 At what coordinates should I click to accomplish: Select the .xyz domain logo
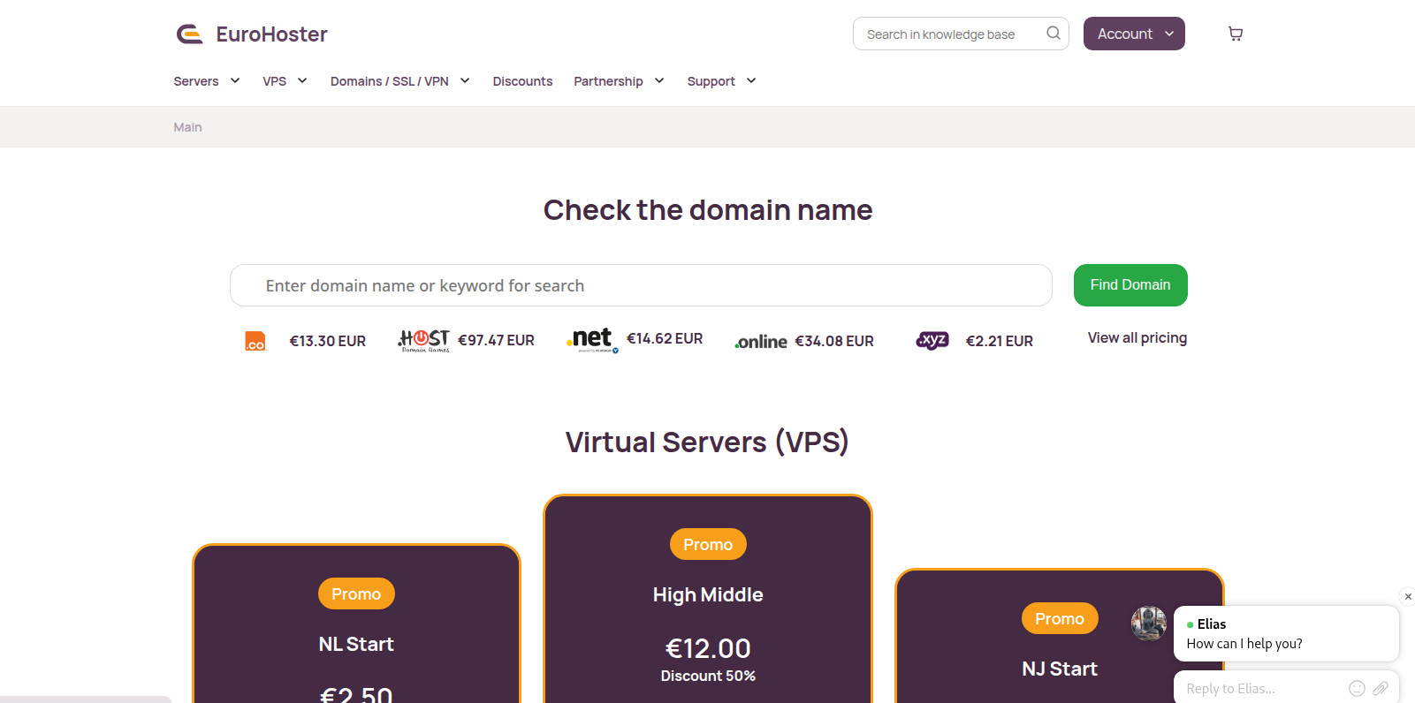pyautogui.click(x=932, y=341)
